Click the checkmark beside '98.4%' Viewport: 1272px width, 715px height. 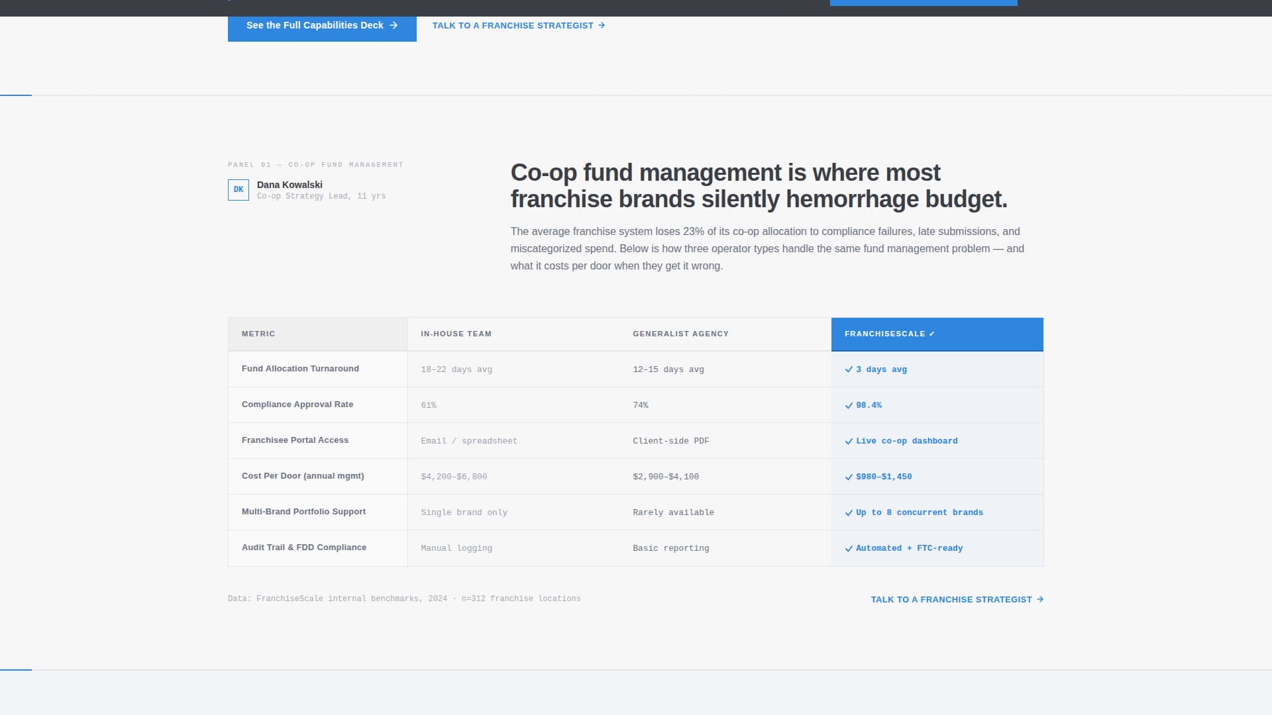(x=849, y=405)
